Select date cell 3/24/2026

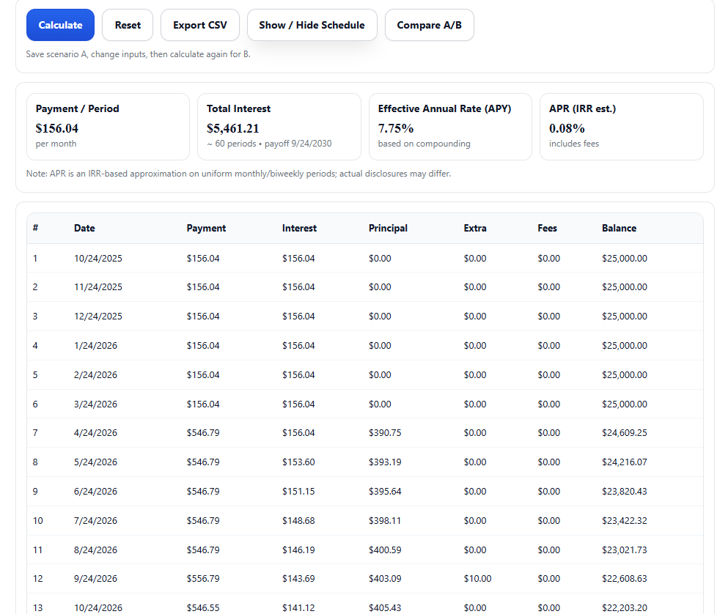click(x=95, y=404)
